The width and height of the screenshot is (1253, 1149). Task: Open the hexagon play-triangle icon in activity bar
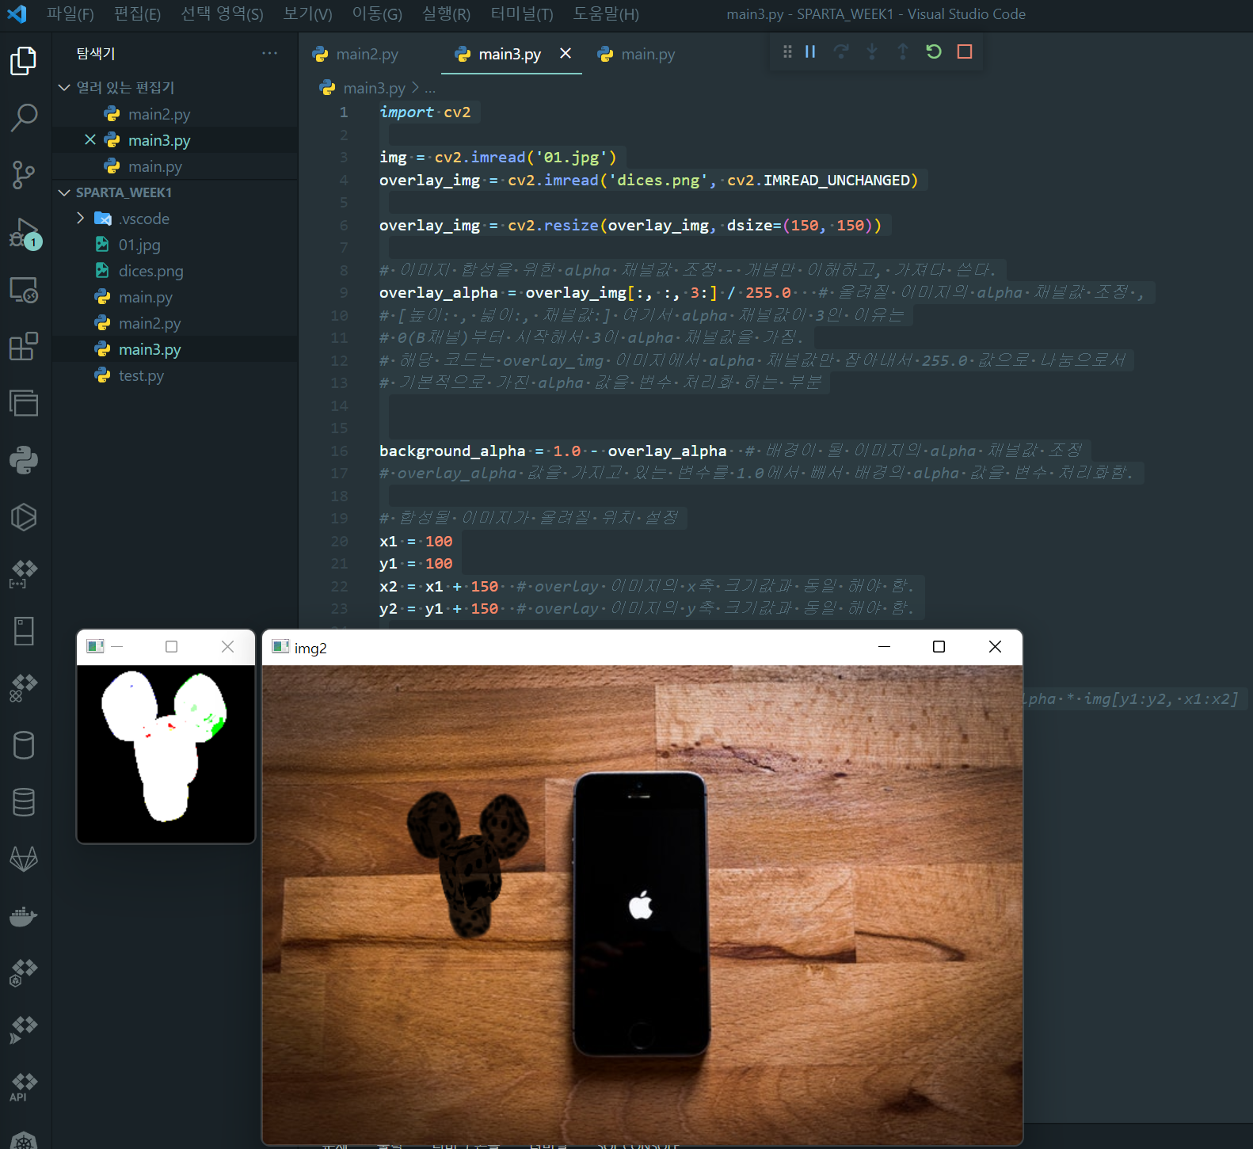click(24, 517)
